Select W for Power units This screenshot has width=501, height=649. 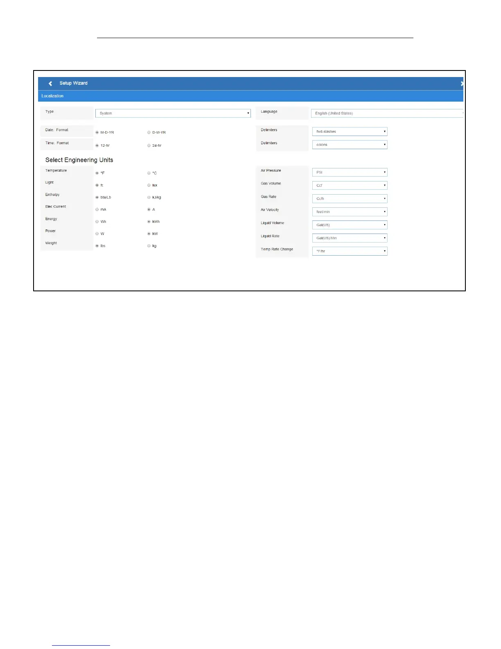(x=97, y=234)
